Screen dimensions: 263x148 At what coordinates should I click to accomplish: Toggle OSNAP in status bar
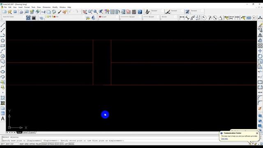point(44,144)
